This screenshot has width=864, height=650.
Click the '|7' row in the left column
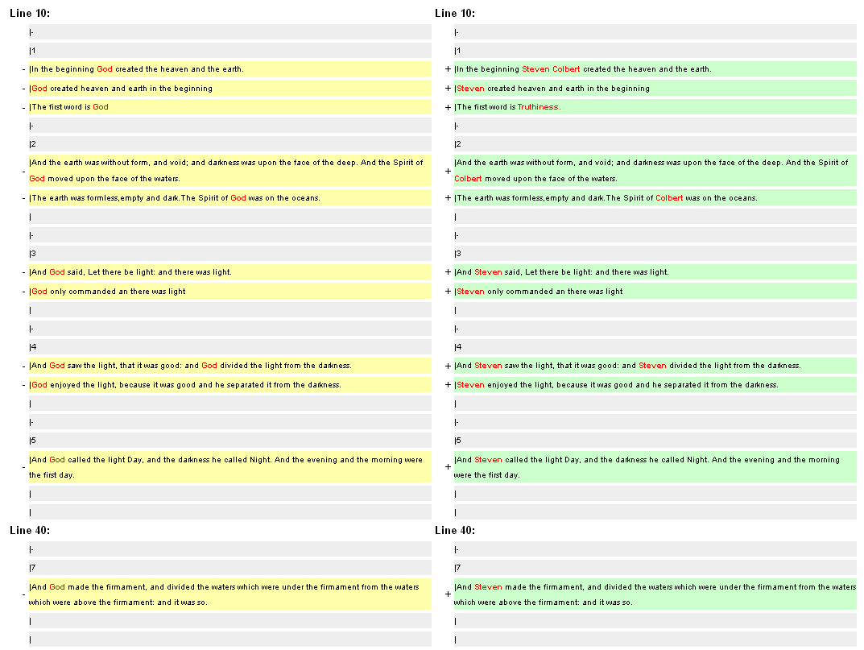[229, 568]
